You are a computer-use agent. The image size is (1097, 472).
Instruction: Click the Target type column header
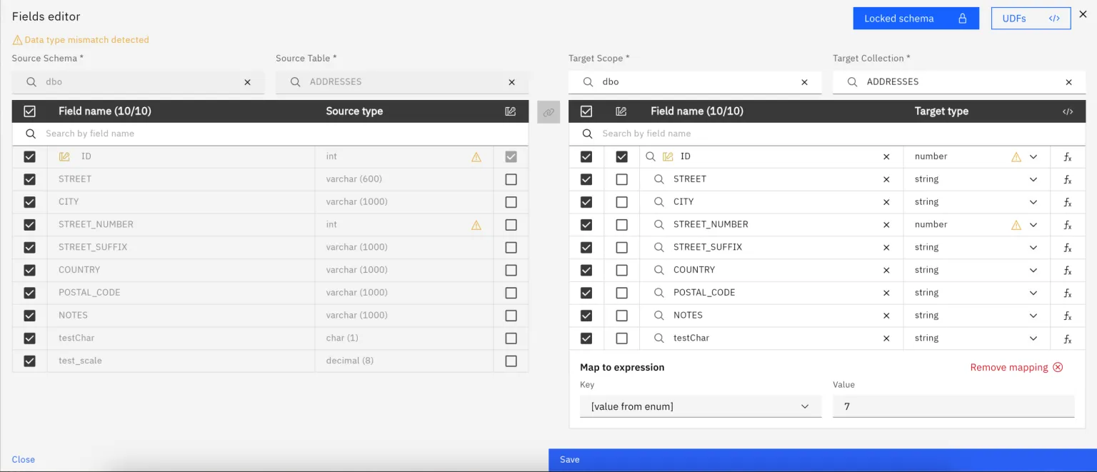[941, 111]
